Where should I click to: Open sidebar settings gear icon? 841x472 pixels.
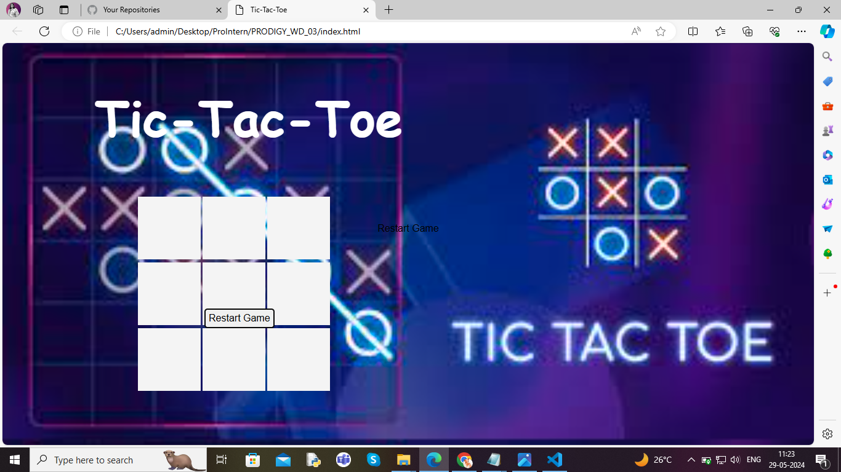827,433
